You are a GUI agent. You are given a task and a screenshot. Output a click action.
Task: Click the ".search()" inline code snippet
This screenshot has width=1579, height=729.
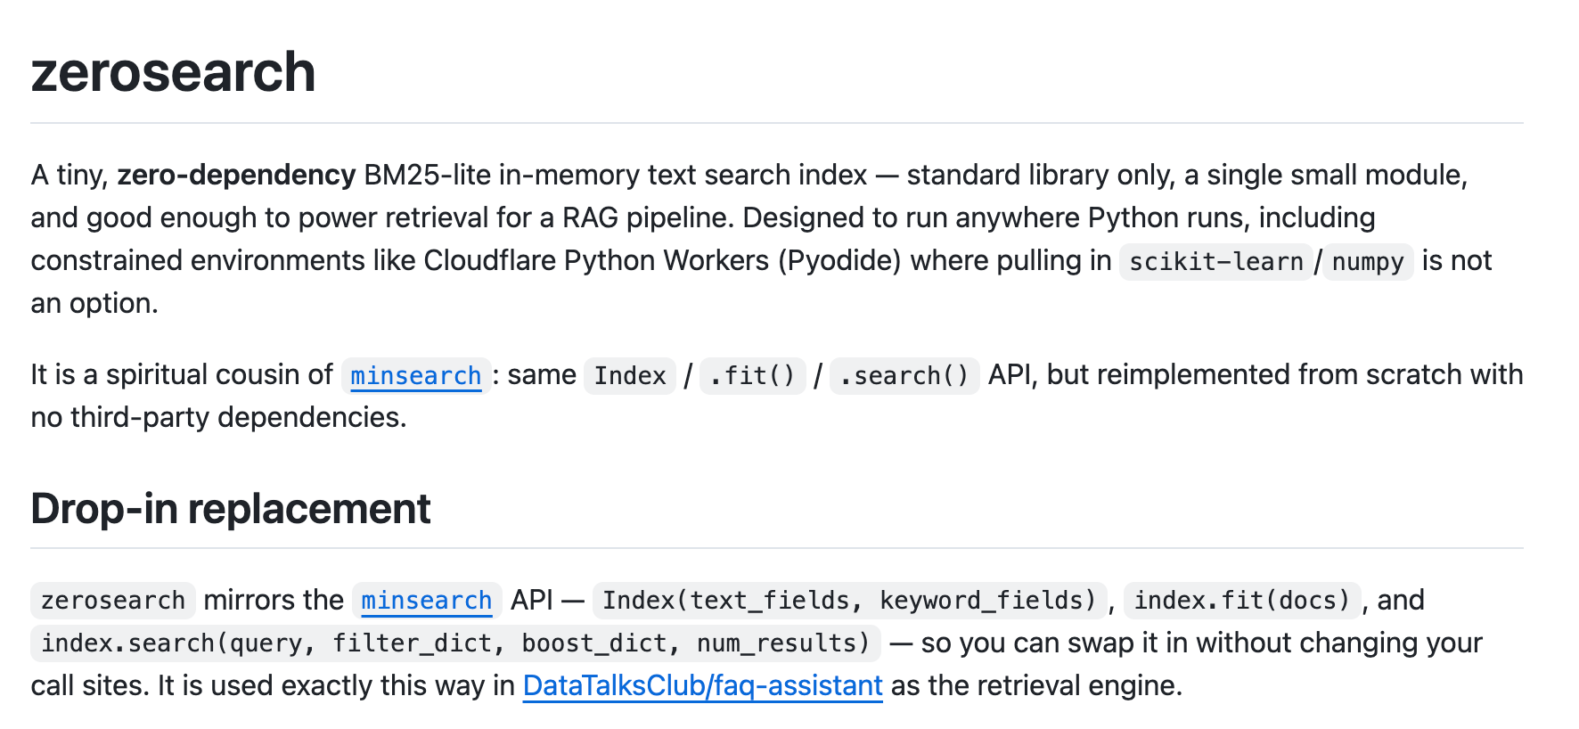(904, 375)
